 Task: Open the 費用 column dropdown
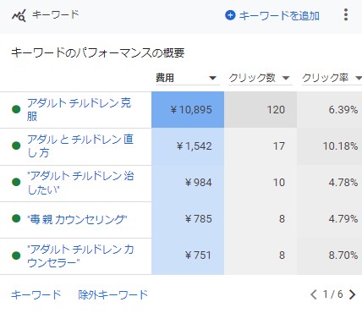(213, 78)
